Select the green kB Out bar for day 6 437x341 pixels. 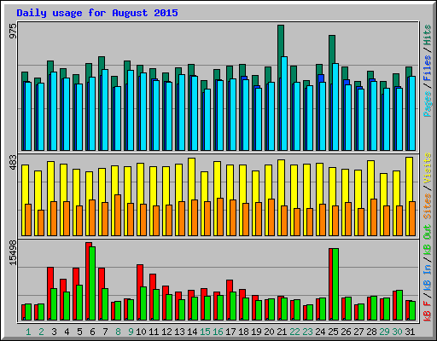[x=92, y=283]
